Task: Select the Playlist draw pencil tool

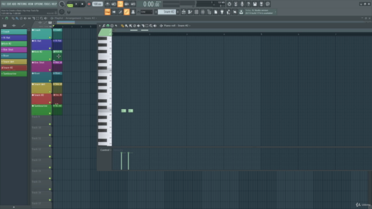Action: click(x=13, y=18)
